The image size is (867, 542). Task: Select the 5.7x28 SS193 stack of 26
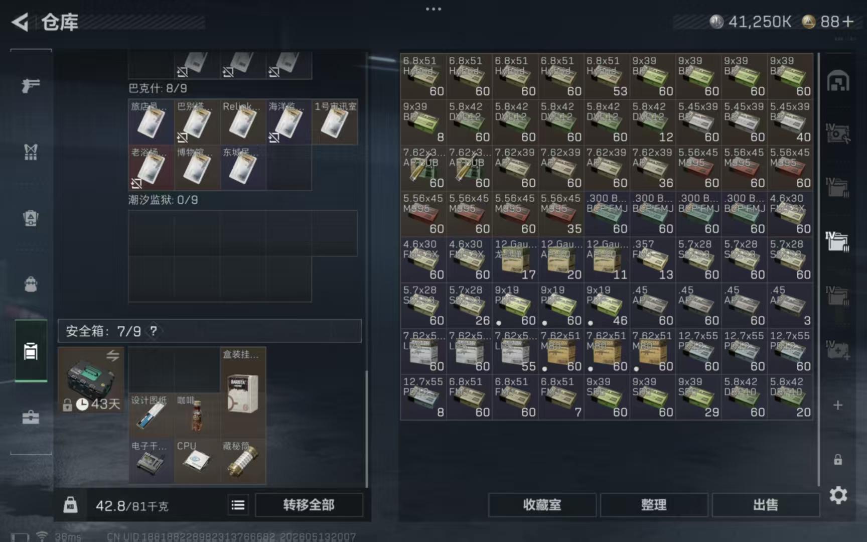(469, 305)
